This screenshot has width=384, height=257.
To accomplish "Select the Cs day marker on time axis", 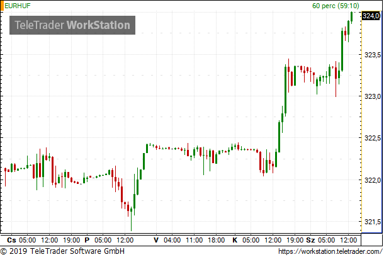I will (11, 240).
